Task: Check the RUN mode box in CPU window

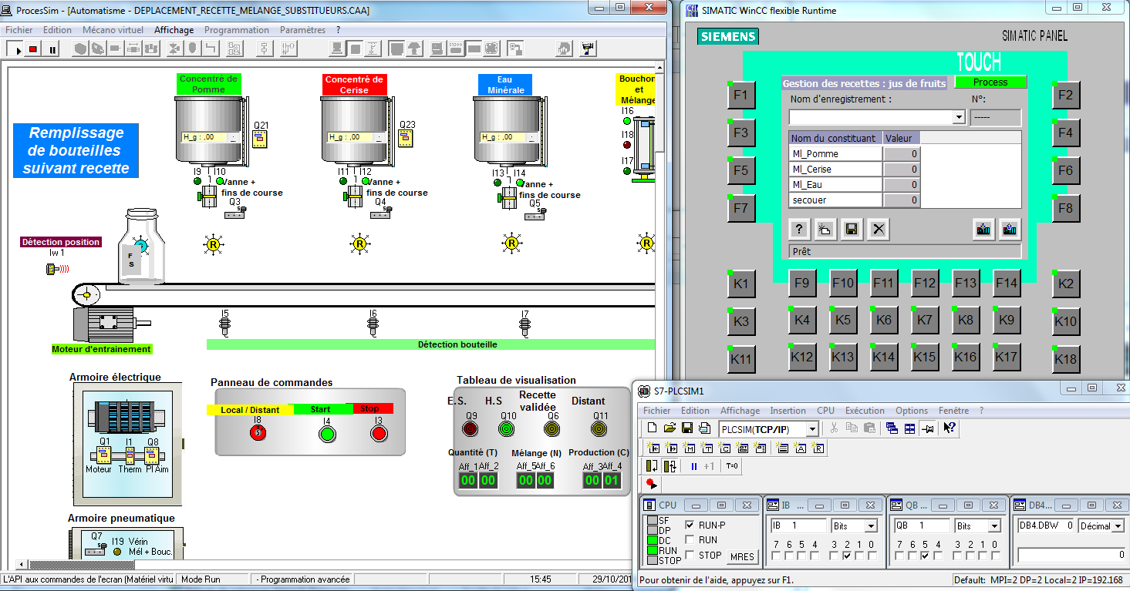Action: pos(690,540)
